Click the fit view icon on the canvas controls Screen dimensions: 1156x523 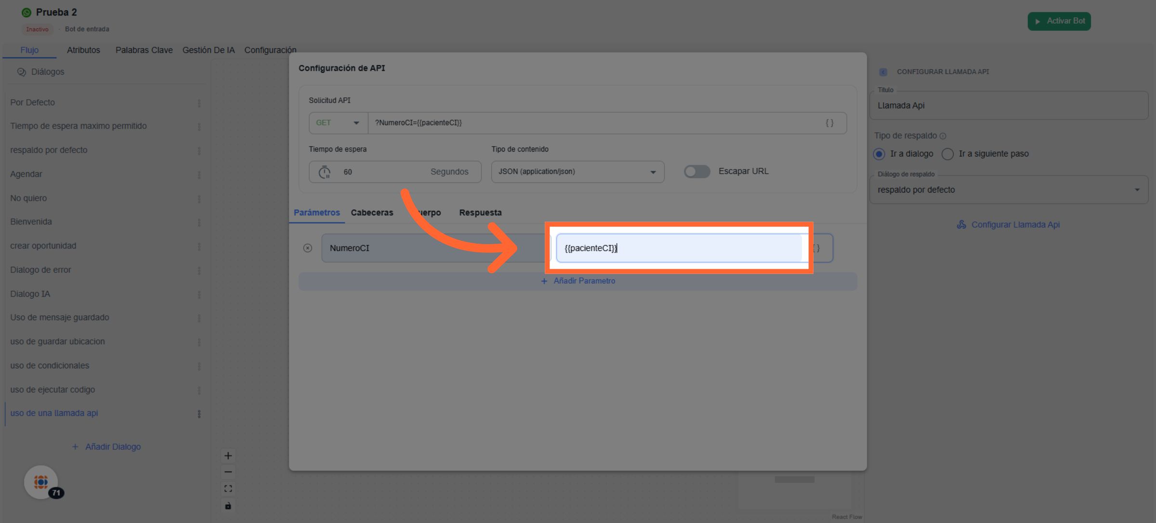pyautogui.click(x=228, y=489)
